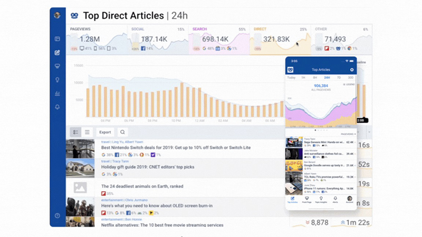Click the dashboard layout icon in sidebar
This screenshot has width=422, height=237.
57,38
